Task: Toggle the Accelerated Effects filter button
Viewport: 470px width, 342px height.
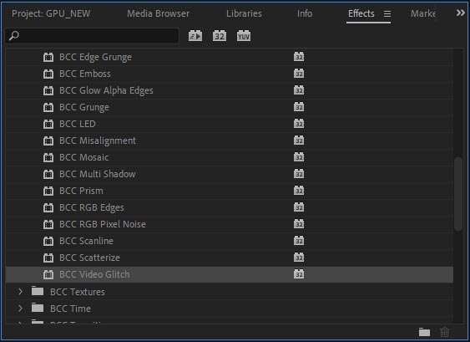Action: tap(195, 36)
